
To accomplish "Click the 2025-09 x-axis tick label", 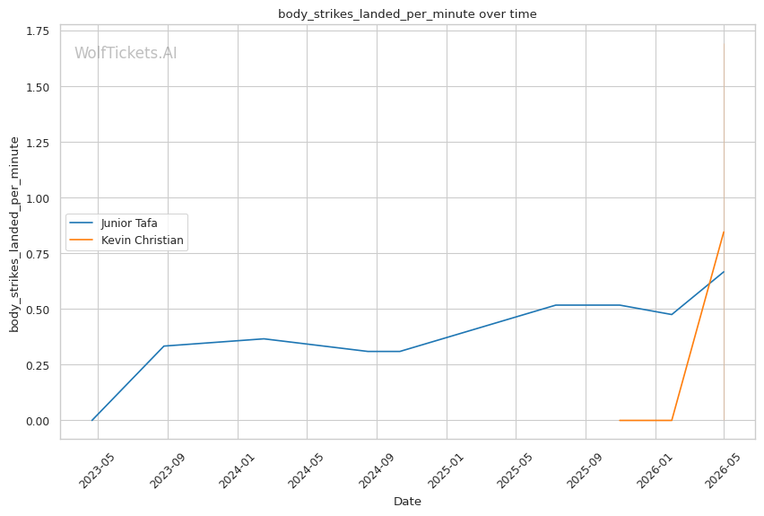I will [584, 469].
